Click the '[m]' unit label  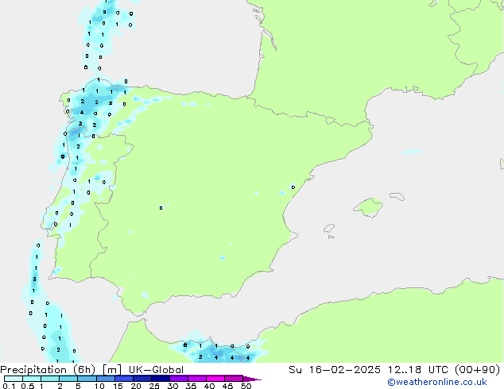111,370
